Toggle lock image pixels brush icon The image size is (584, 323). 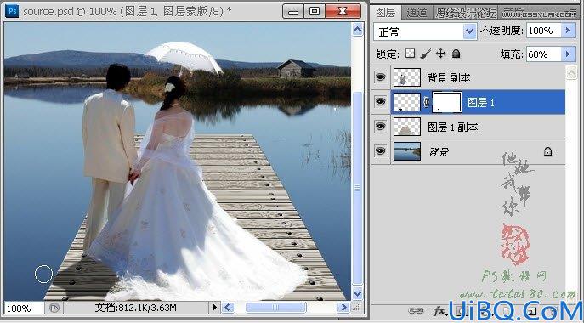[425, 54]
